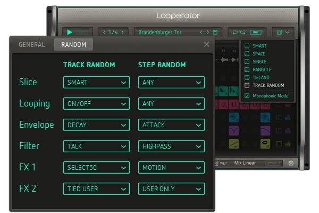Choose SINGLE from the randomize menu

pyautogui.click(x=259, y=62)
